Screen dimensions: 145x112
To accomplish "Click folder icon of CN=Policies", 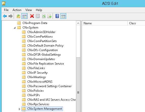I will click(x=24, y=91).
